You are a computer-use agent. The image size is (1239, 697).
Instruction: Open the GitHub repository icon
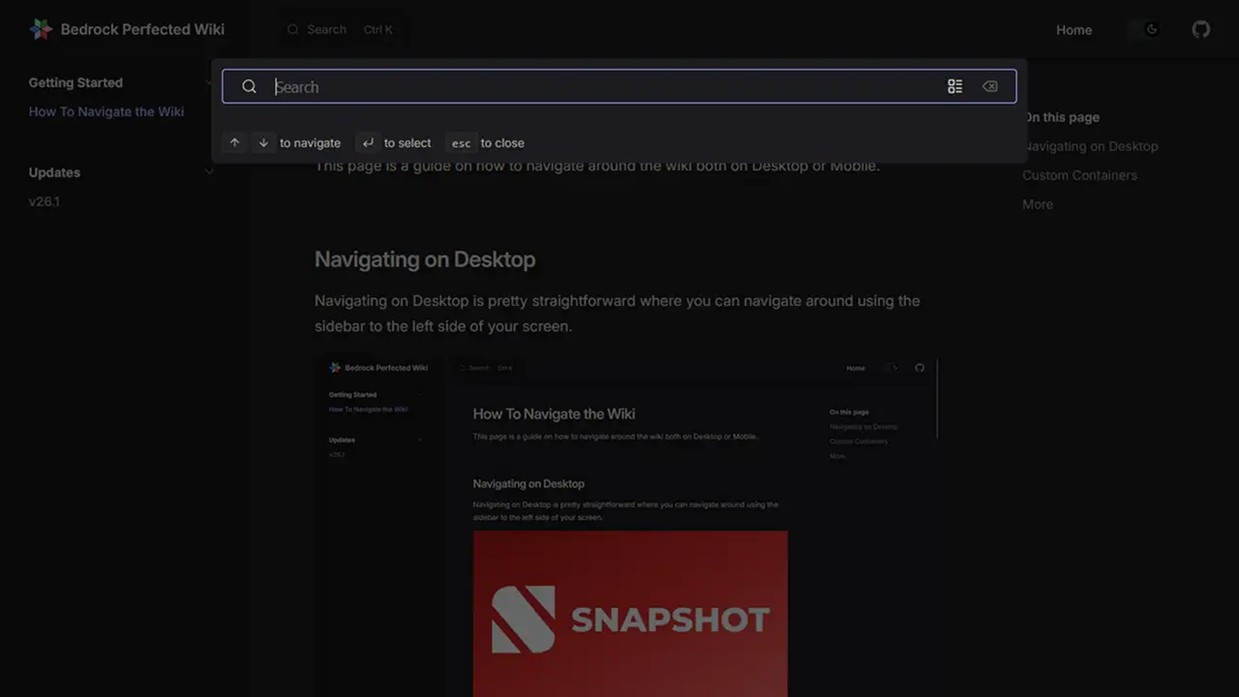tap(1201, 29)
